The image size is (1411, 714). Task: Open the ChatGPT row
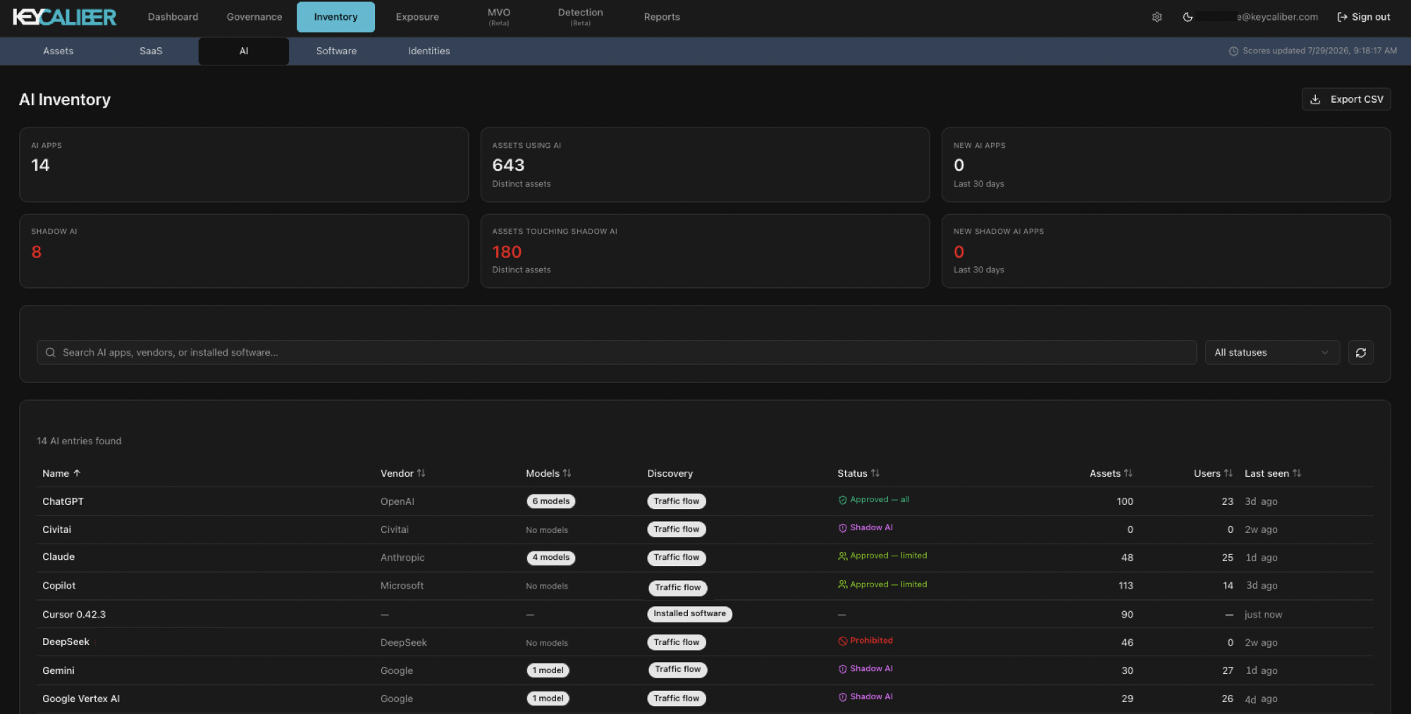click(x=705, y=501)
